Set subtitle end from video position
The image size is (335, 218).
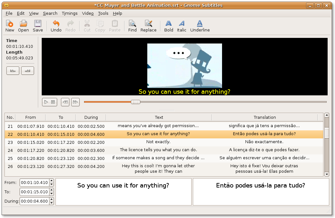(x=28, y=71)
